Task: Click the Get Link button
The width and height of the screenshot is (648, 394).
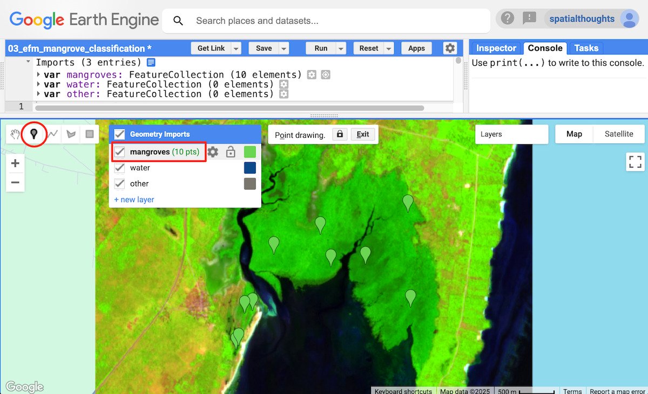Action: coord(211,49)
